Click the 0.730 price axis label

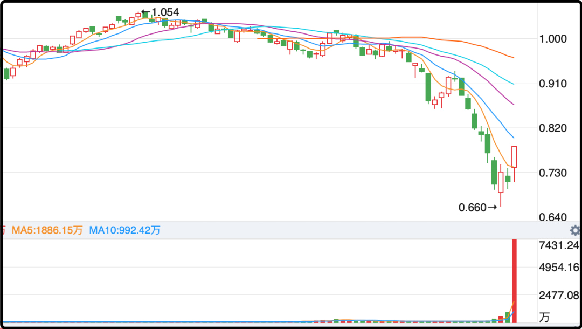(553, 173)
